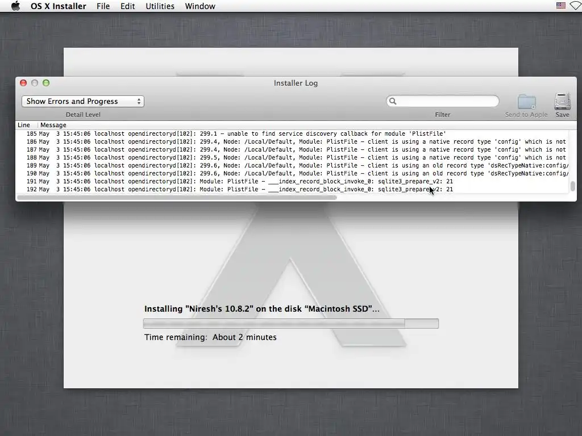Select log line 192
The height and width of the screenshot is (436, 582).
292,189
